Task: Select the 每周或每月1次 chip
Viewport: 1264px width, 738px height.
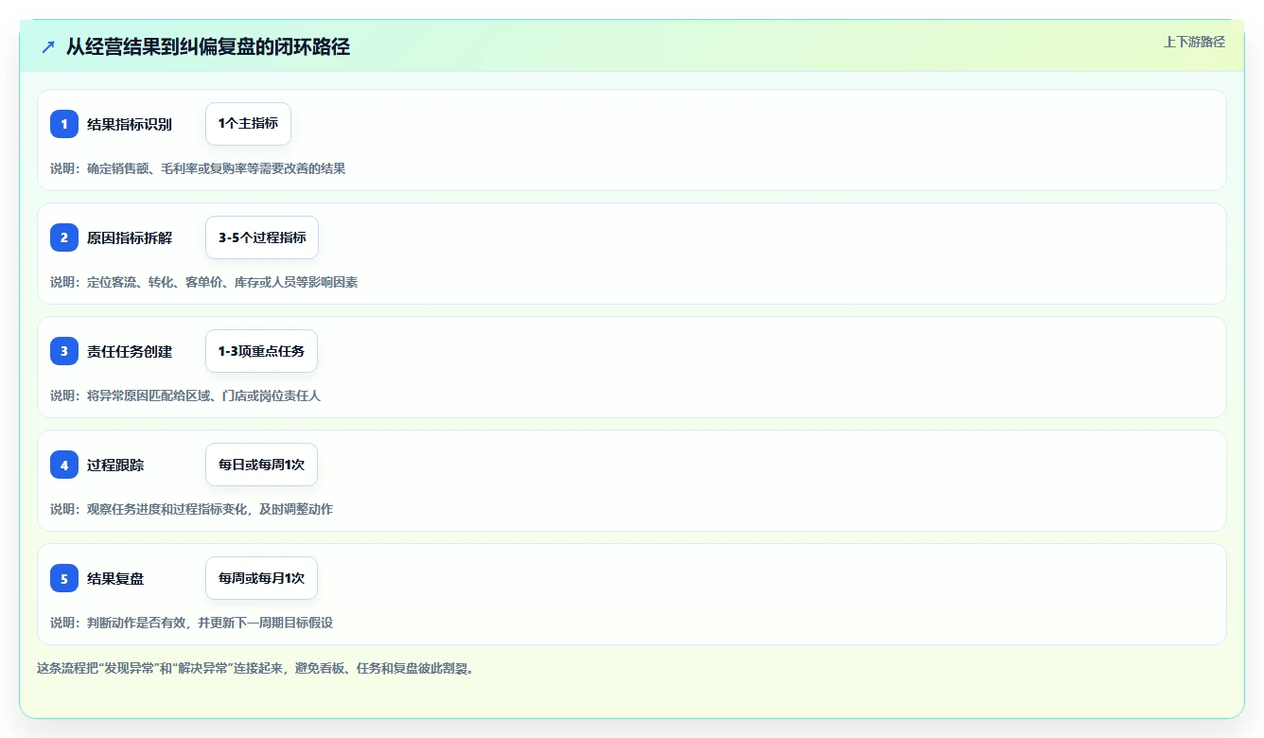Action: tap(261, 578)
